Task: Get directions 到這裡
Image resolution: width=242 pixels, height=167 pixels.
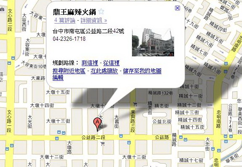Action: pyautogui.click(x=90, y=63)
